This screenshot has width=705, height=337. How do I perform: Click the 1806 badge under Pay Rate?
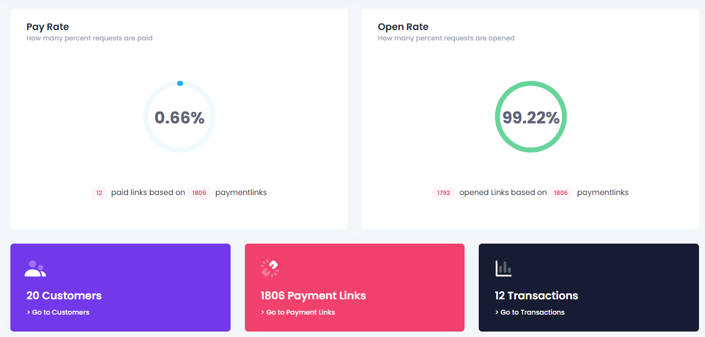199,193
